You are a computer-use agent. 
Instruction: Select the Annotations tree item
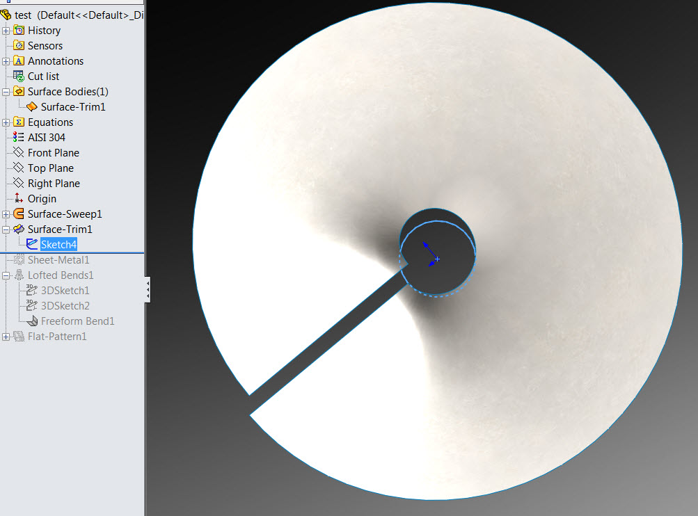click(x=56, y=61)
